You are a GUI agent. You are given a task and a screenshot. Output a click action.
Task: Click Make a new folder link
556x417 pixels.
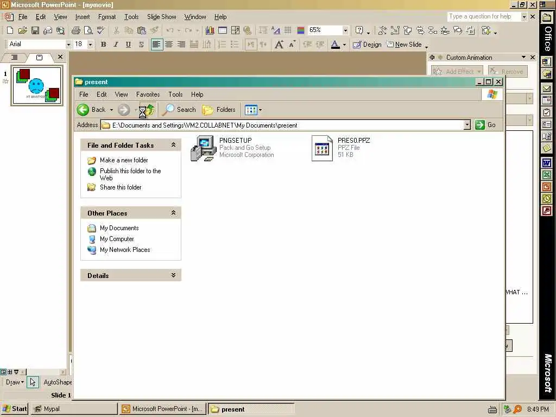124,160
